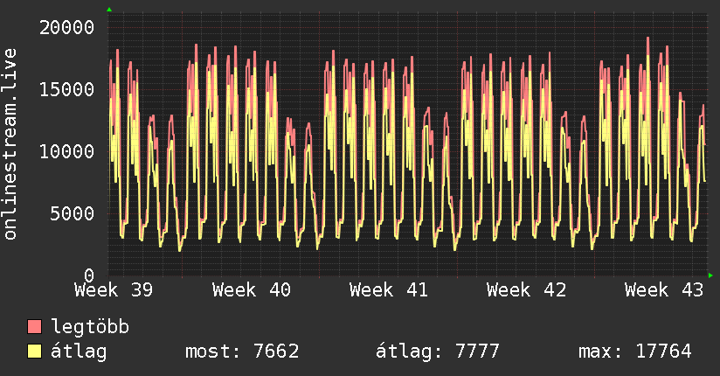
Task: Click the yellow átlag legend swatch
Action: (34, 352)
